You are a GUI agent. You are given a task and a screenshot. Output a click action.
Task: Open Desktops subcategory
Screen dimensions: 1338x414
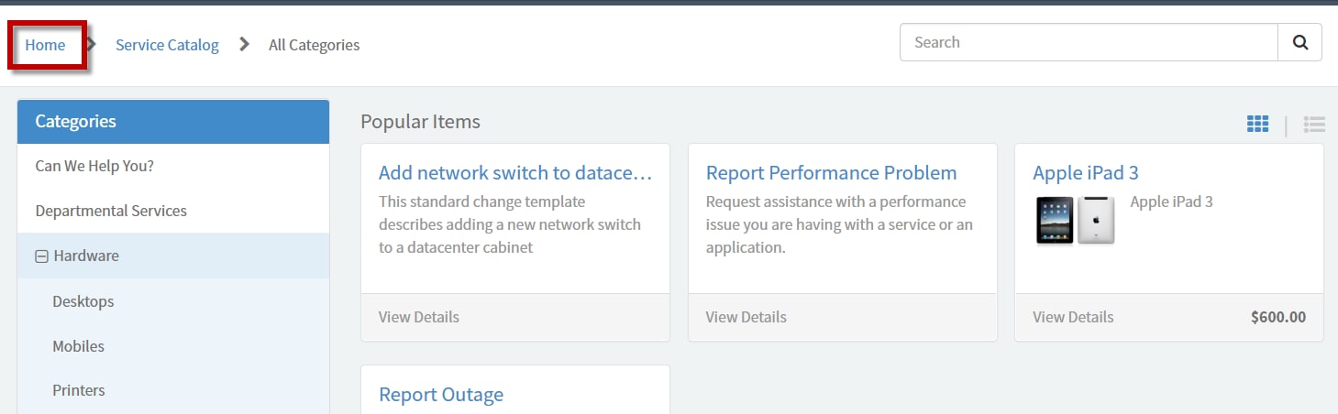[173, 301]
